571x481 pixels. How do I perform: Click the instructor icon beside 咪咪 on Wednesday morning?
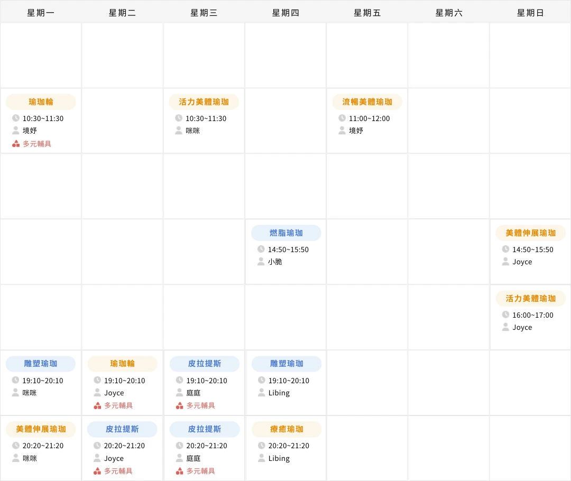179,131
